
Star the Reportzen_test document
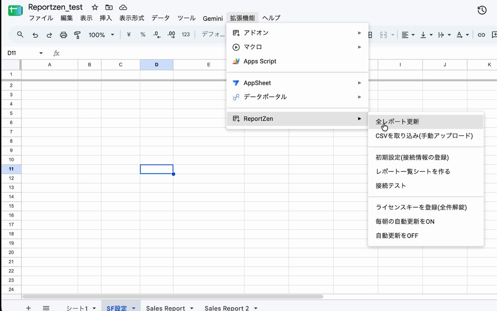click(x=95, y=7)
